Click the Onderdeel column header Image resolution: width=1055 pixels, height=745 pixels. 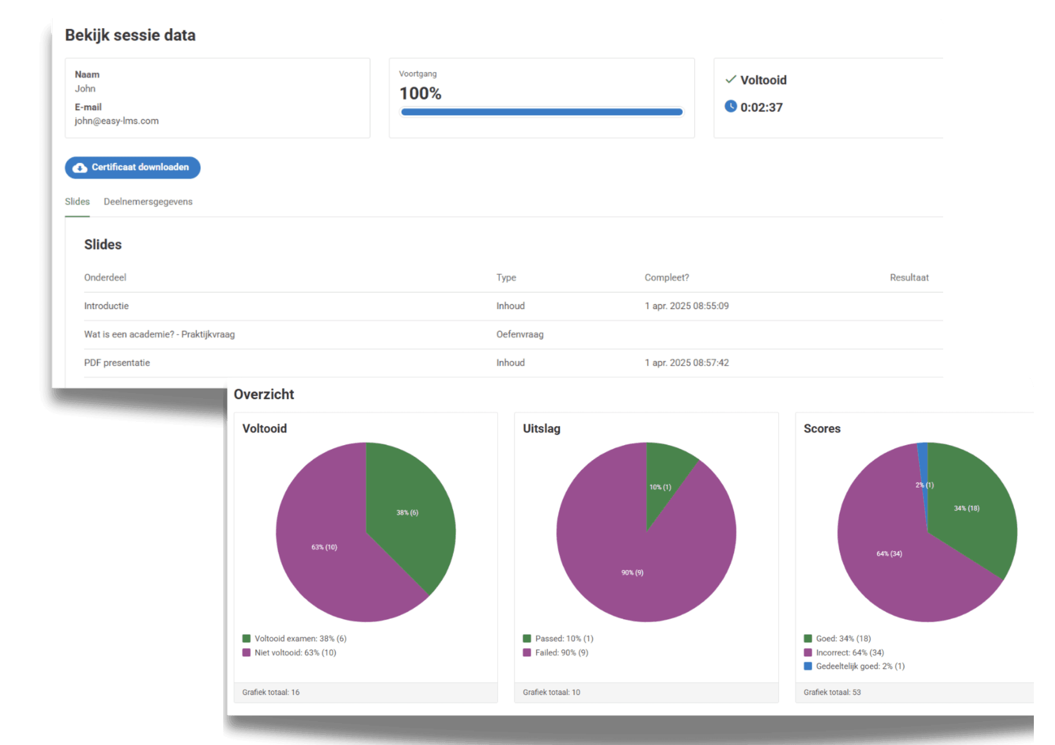point(105,277)
